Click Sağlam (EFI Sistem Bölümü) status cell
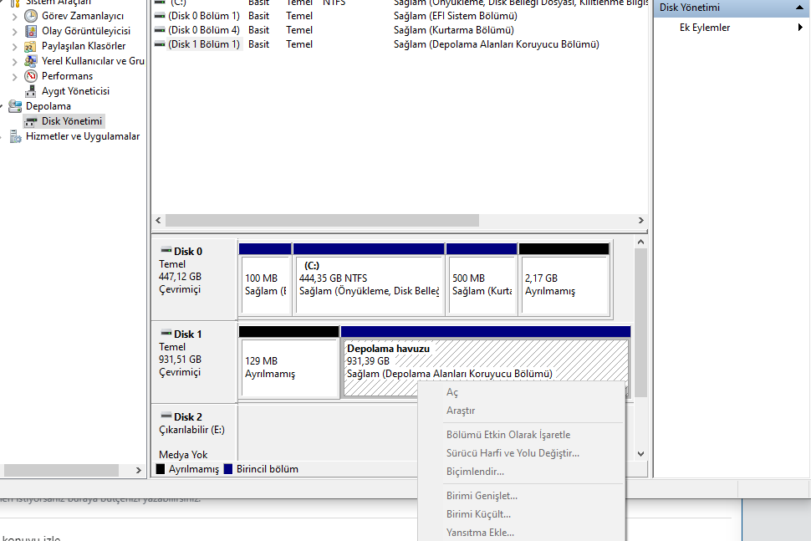The image size is (811, 541). 455,16
